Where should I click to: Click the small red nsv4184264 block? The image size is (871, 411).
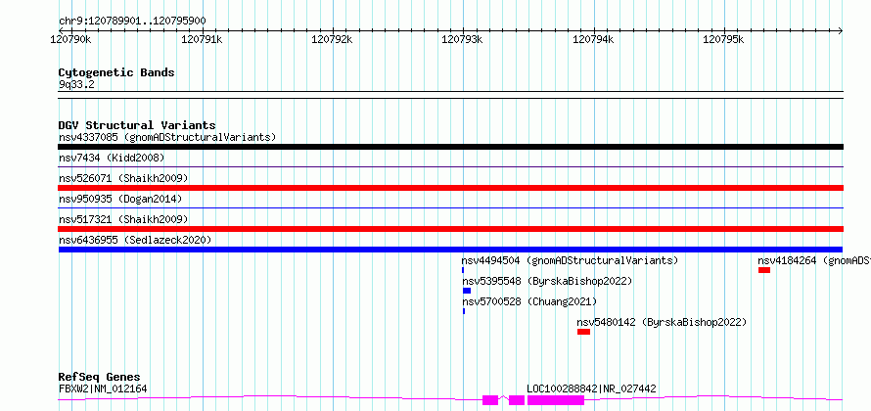pyautogui.click(x=764, y=270)
